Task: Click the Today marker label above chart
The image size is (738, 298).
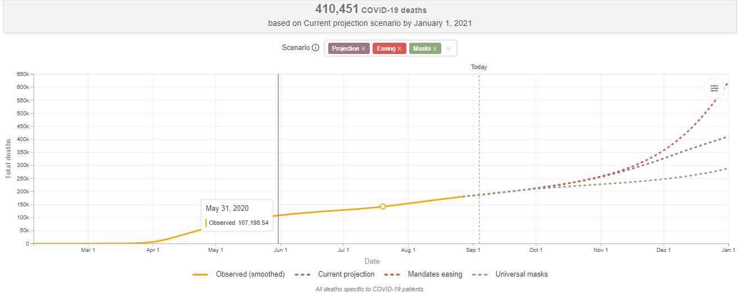Action: click(x=479, y=67)
